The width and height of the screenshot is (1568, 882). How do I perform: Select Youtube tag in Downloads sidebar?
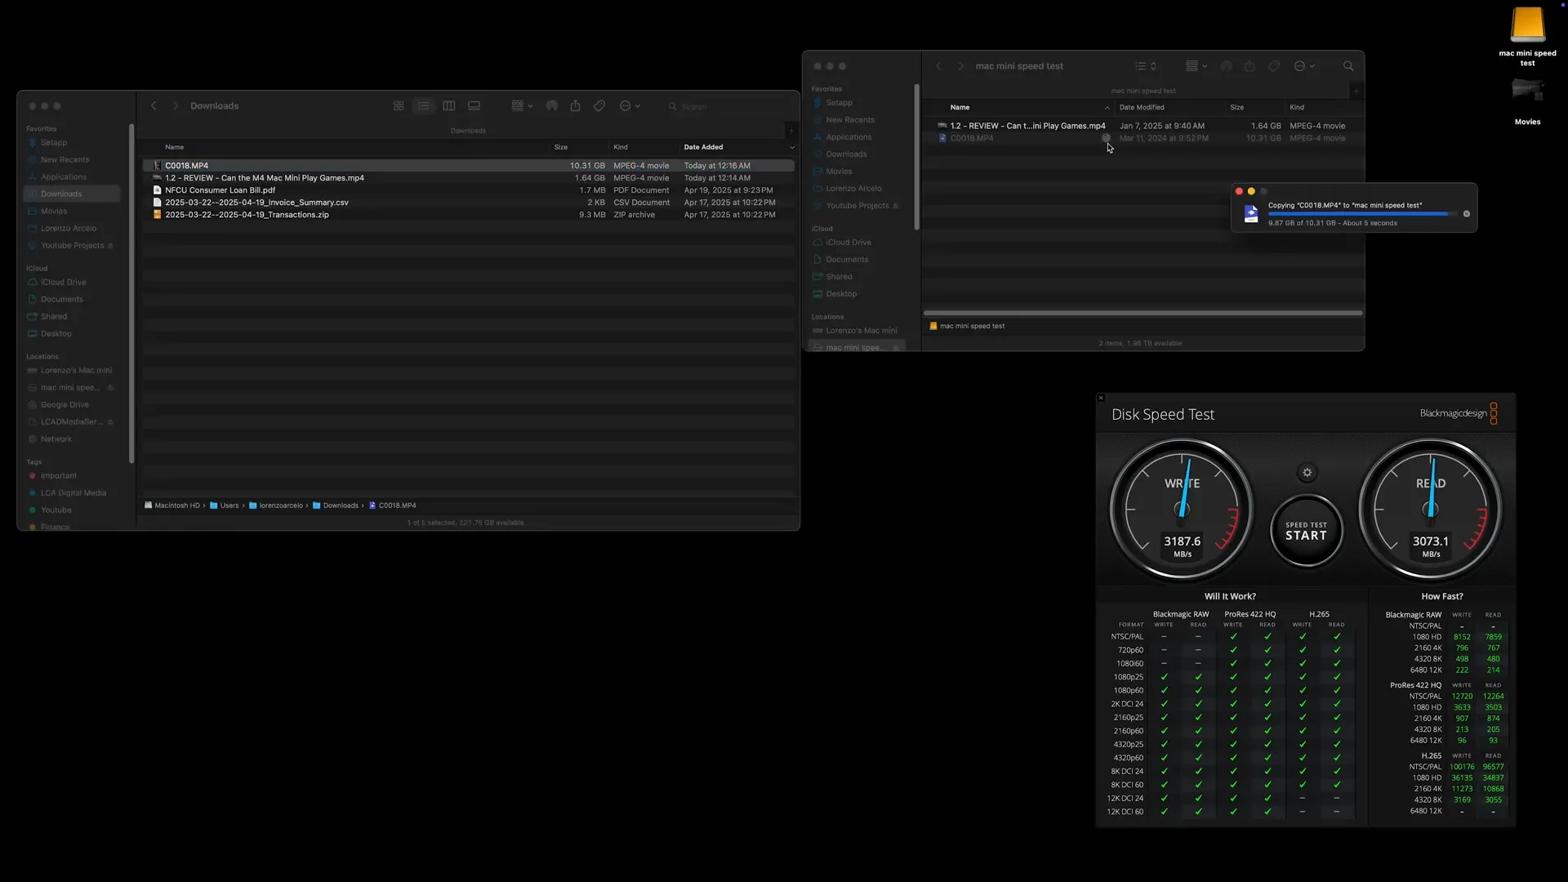click(x=56, y=510)
